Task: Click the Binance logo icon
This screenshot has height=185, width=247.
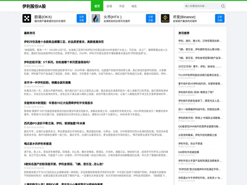Action: point(165,18)
